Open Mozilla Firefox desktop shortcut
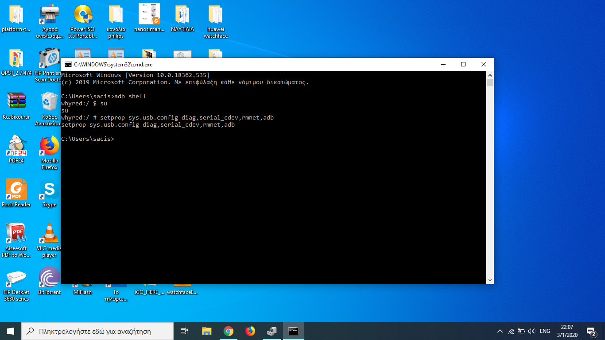 tap(49, 147)
